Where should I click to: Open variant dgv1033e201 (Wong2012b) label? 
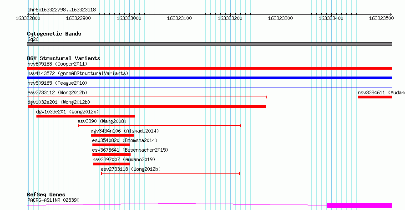click(67, 112)
